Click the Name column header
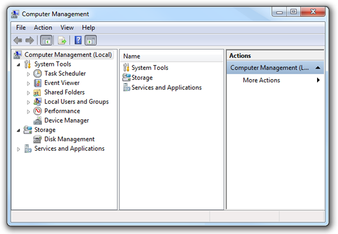 pyautogui.click(x=171, y=56)
